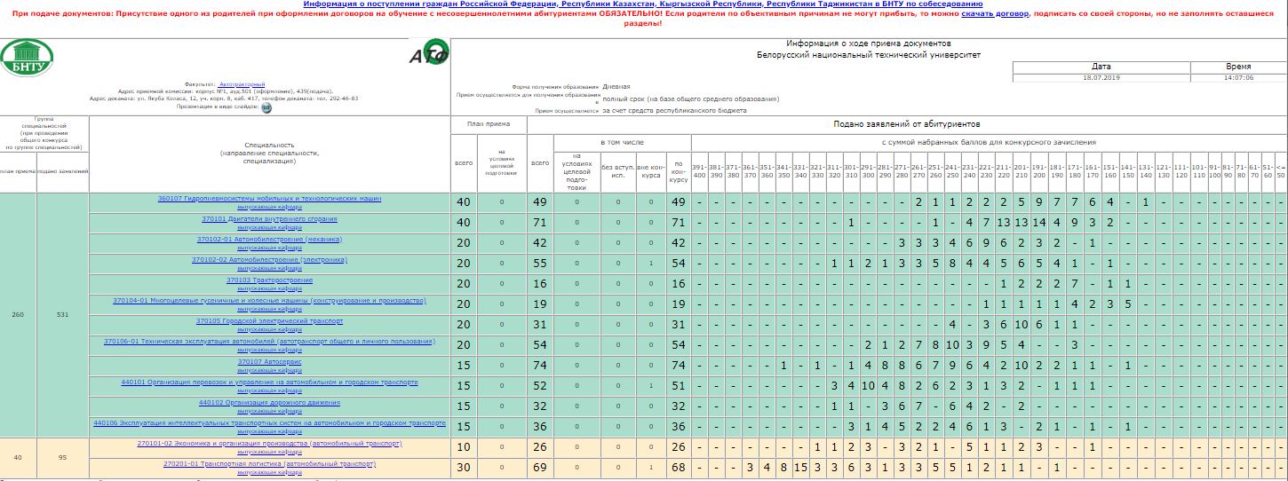
Task: Click the АТФ faculty logo
Action: coord(429,53)
